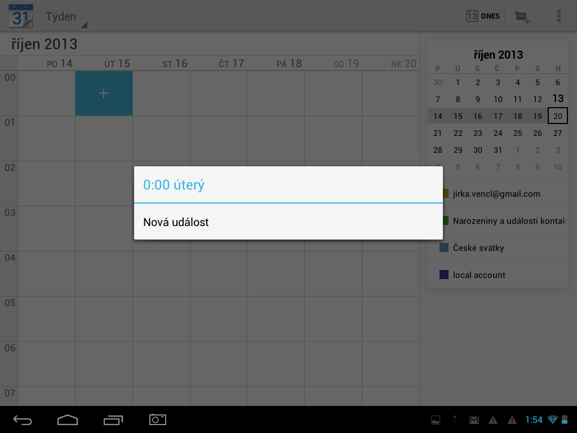577x433 pixels.
Task: Open the recent apps switcher
Action: point(113,419)
